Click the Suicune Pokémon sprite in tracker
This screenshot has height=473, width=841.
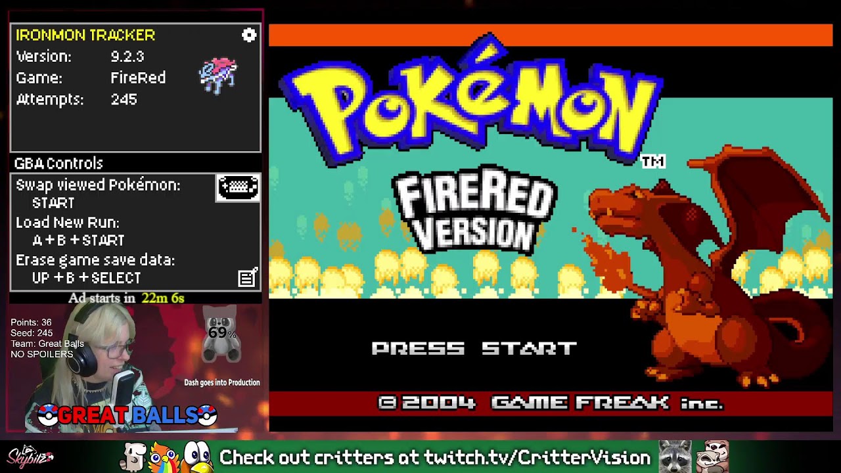point(218,76)
